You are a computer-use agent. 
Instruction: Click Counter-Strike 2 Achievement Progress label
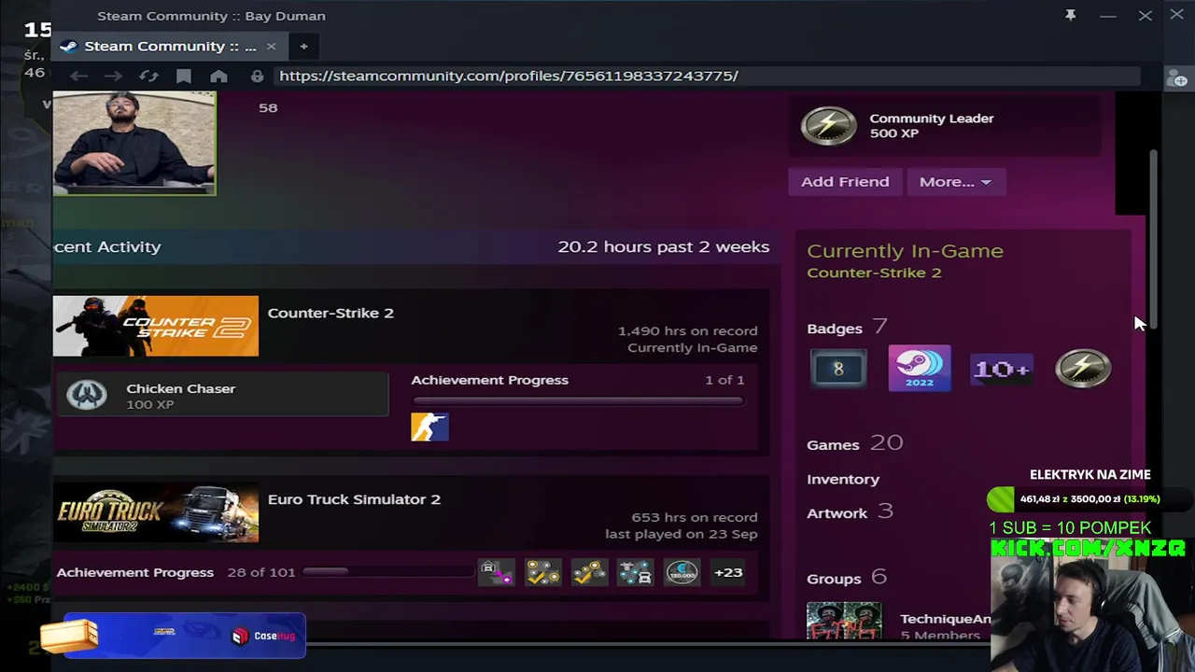tap(489, 380)
